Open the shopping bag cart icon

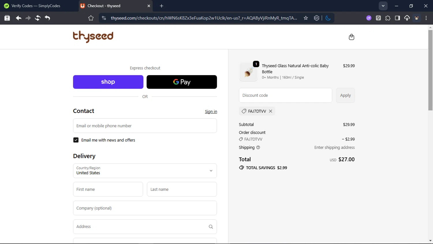click(x=351, y=37)
